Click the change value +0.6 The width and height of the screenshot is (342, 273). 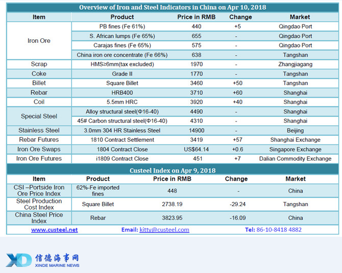click(x=237, y=150)
